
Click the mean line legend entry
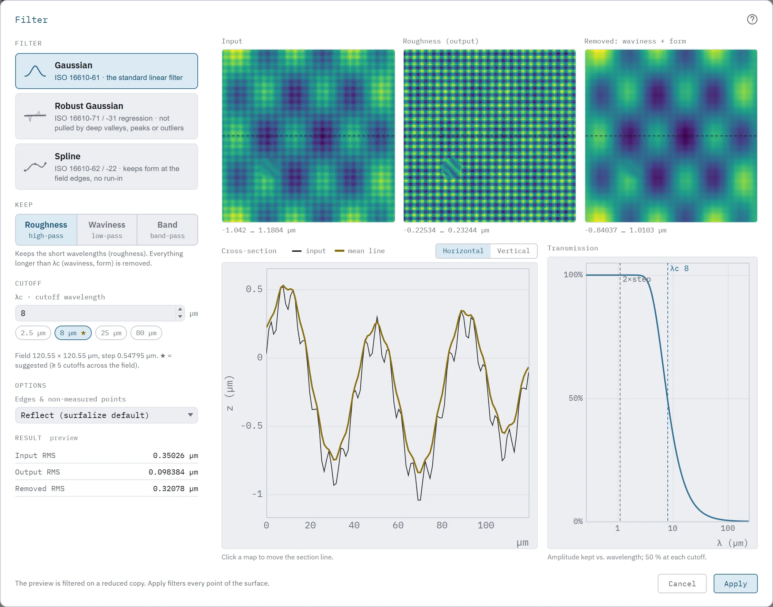360,251
